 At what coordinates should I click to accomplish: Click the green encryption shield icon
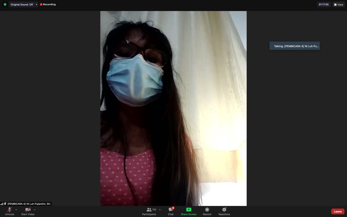coord(5,5)
